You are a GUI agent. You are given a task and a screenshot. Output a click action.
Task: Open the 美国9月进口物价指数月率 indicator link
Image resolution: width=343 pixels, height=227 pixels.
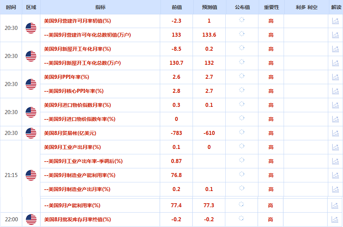tap(77, 105)
